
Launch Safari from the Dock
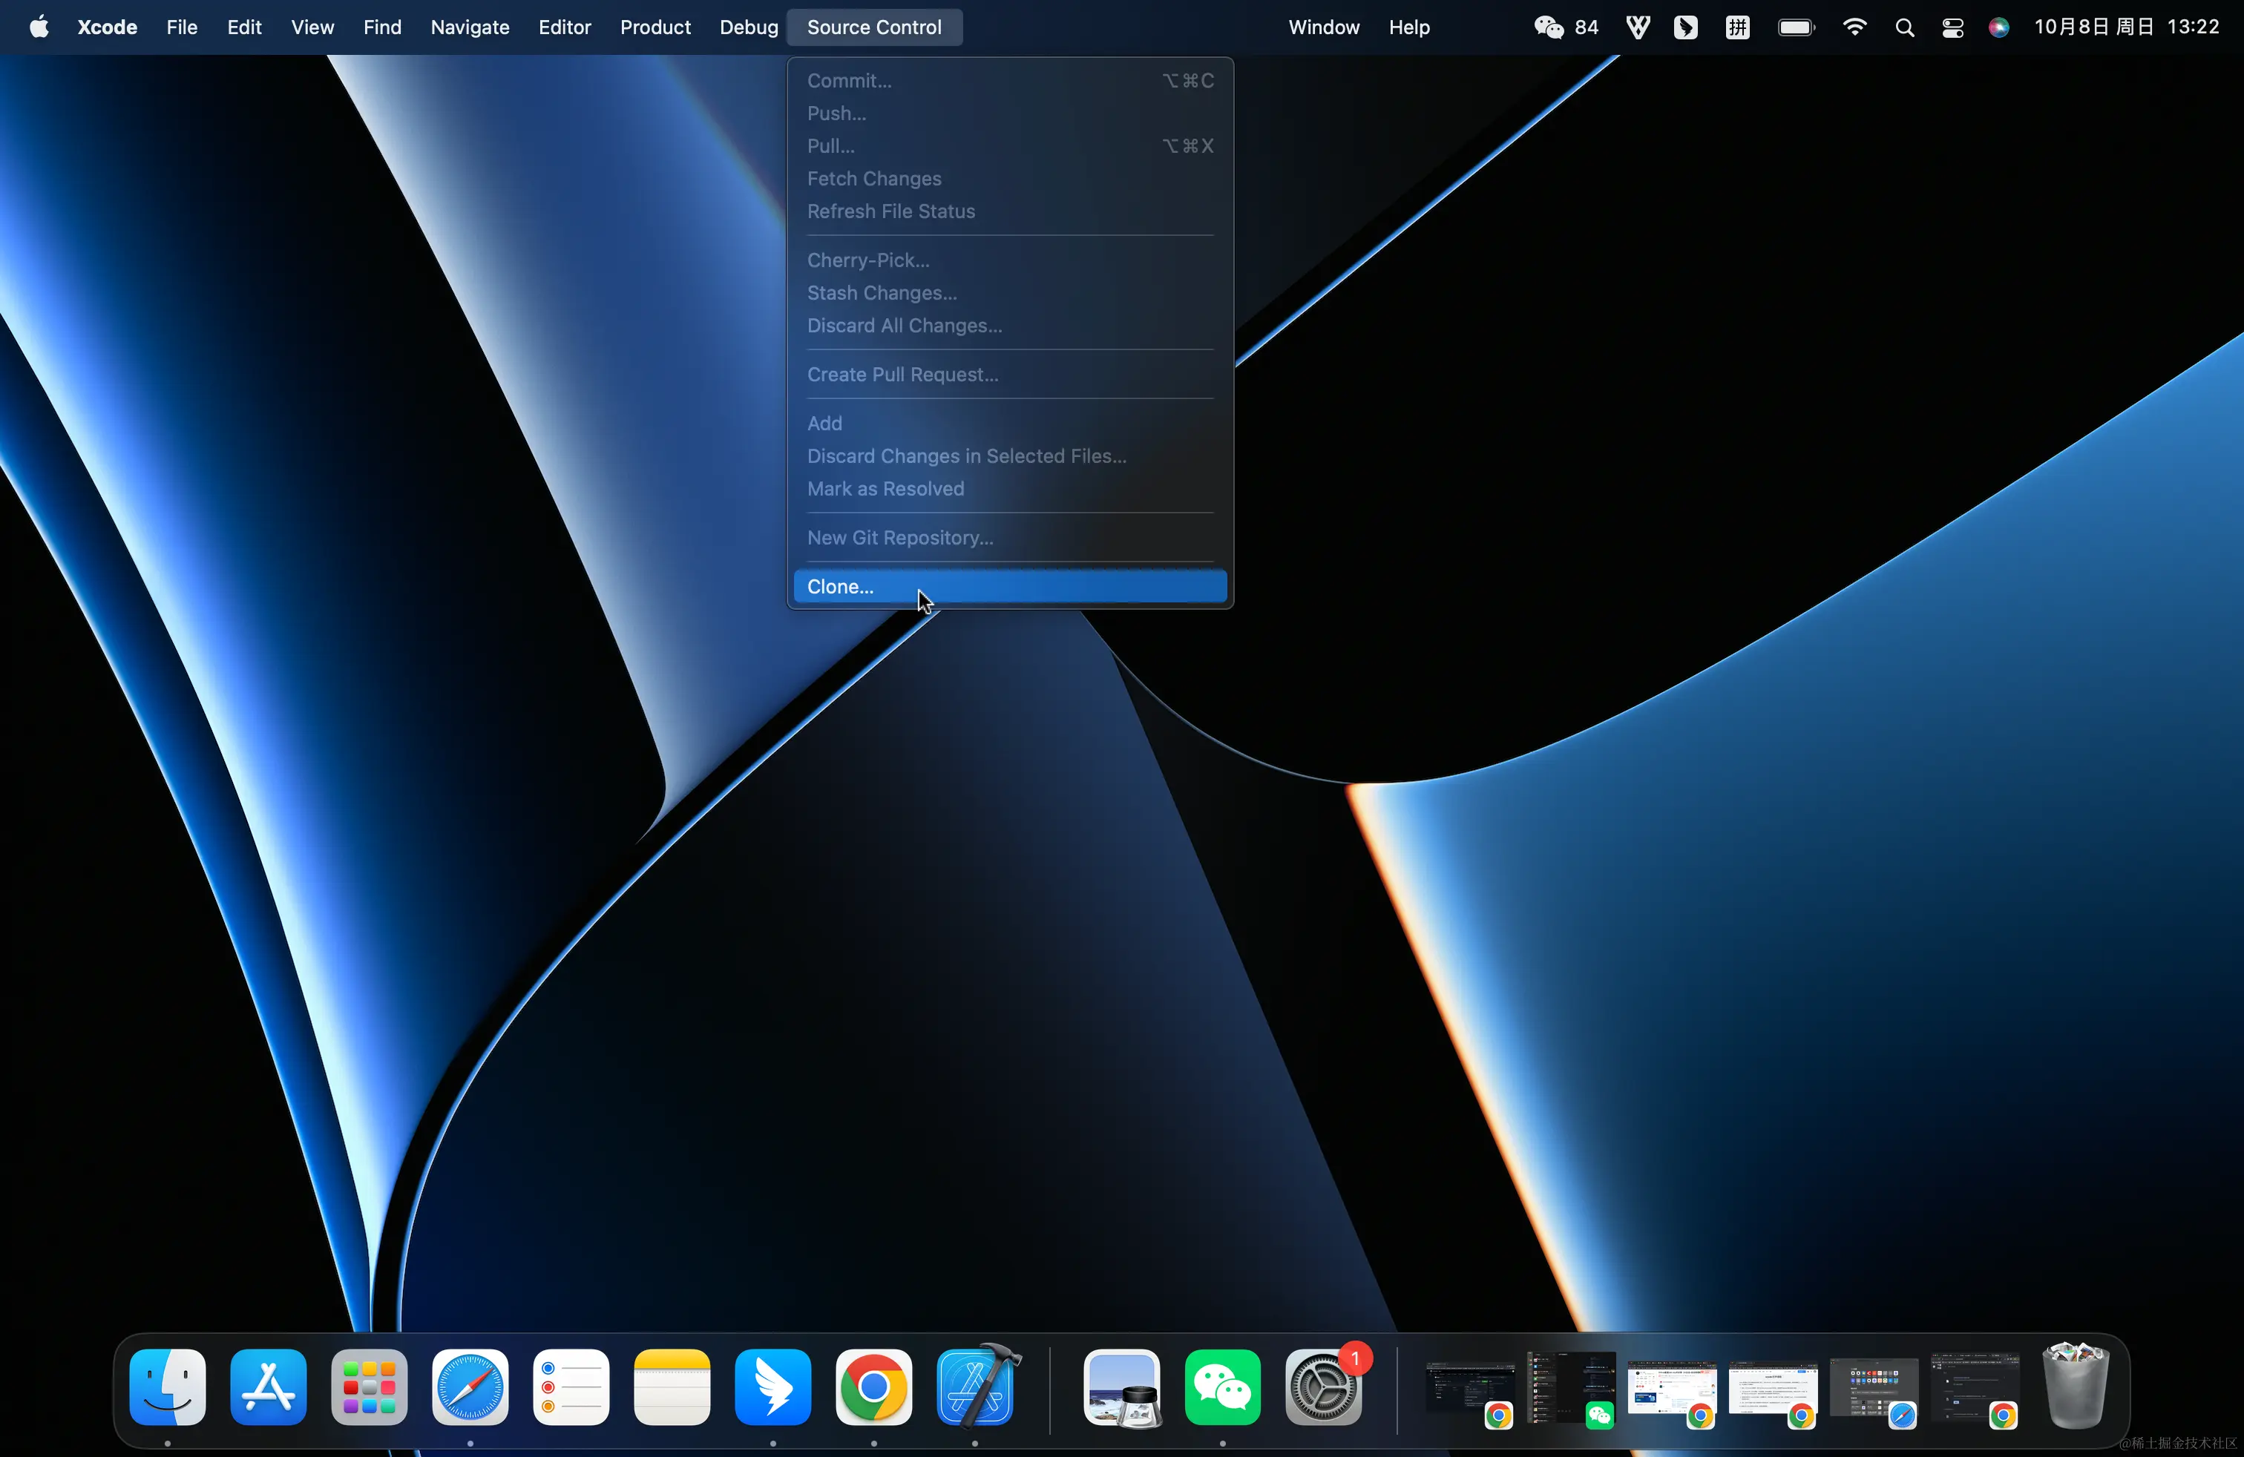click(x=470, y=1387)
